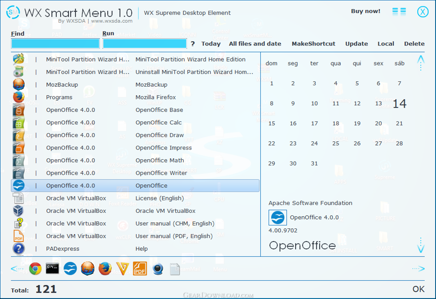Open the command prompt shortcut in bottom bar
Image resolution: width=436 pixels, height=299 pixels.
coord(52,269)
